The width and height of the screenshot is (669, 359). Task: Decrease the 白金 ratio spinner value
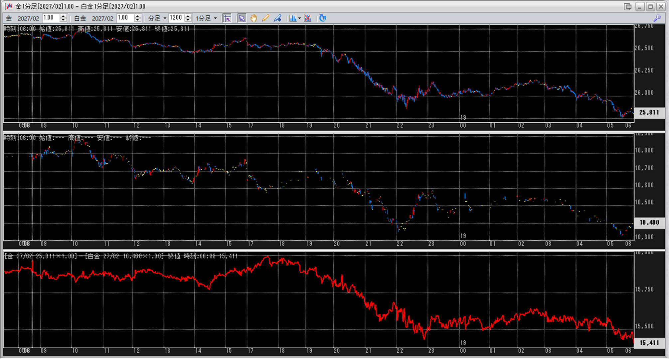point(137,20)
